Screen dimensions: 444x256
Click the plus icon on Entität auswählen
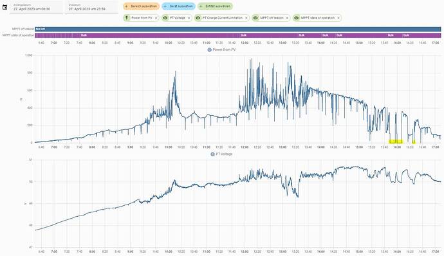201,6
